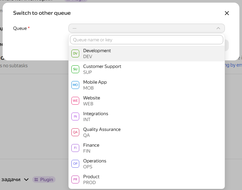Click the Operations queue name
Viewport: 242px width, 190px height.
(95, 161)
